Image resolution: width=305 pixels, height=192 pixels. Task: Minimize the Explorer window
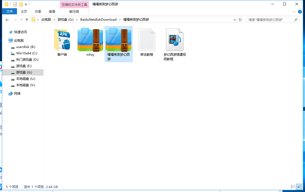click(x=273, y=4)
